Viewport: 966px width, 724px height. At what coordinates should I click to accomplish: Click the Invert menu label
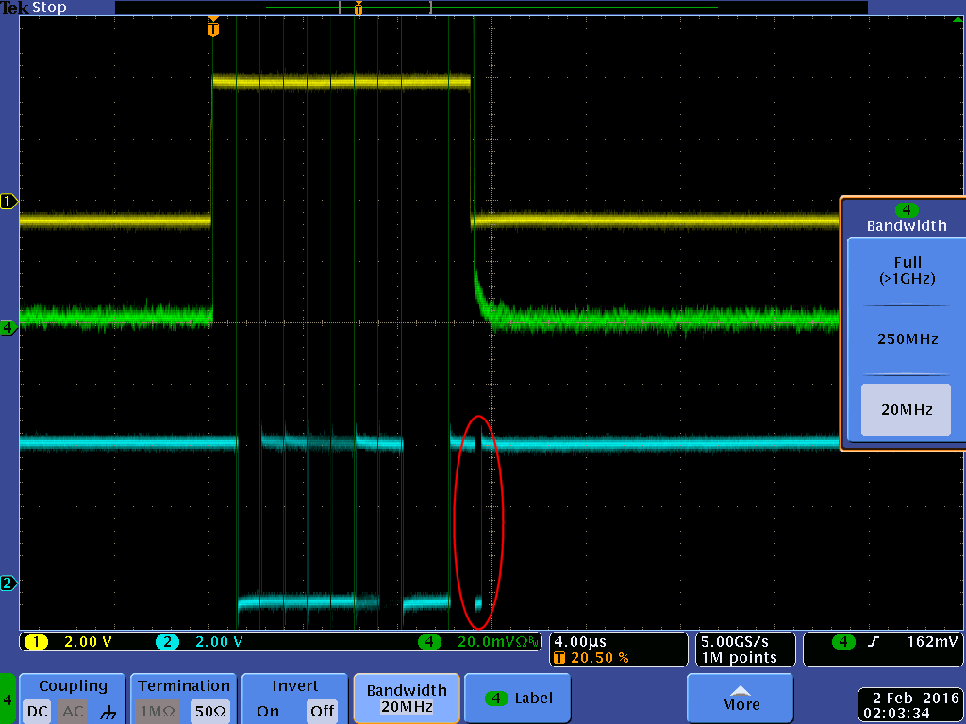tap(294, 686)
